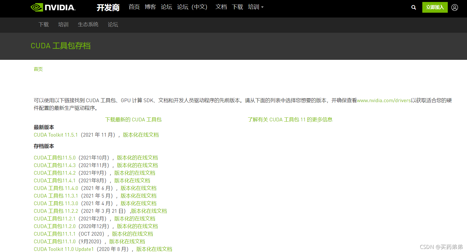Click the 首页 breadcrumb link
The width and height of the screenshot is (467, 252).
(x=38, y=69)
